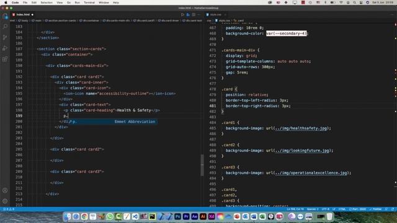Open WhatsApp from the Dock
Image resolution: width=397 pixels, height=223 pixels.
coord(110,216)
